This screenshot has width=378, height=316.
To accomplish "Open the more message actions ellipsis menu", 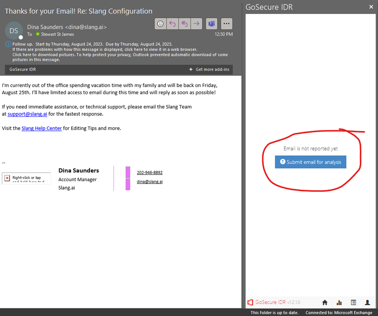I will [x=226, y=24].
